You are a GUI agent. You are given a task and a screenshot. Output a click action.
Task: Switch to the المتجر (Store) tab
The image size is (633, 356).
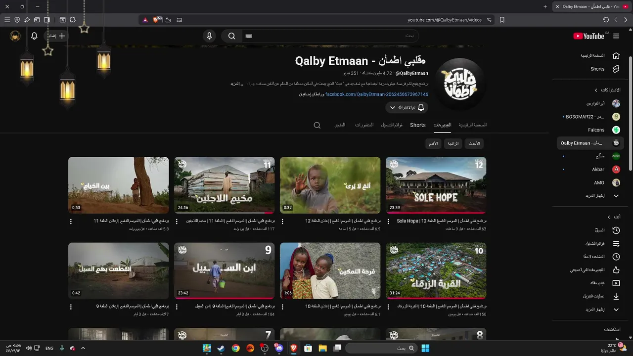(340, 125)
